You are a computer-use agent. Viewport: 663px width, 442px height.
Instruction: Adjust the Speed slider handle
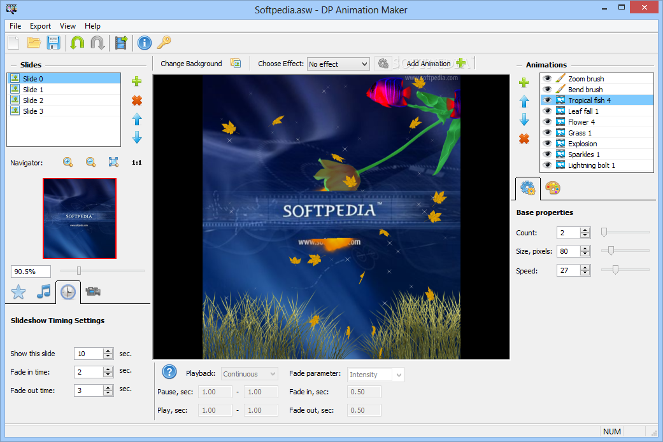click(x=615, y=270)
